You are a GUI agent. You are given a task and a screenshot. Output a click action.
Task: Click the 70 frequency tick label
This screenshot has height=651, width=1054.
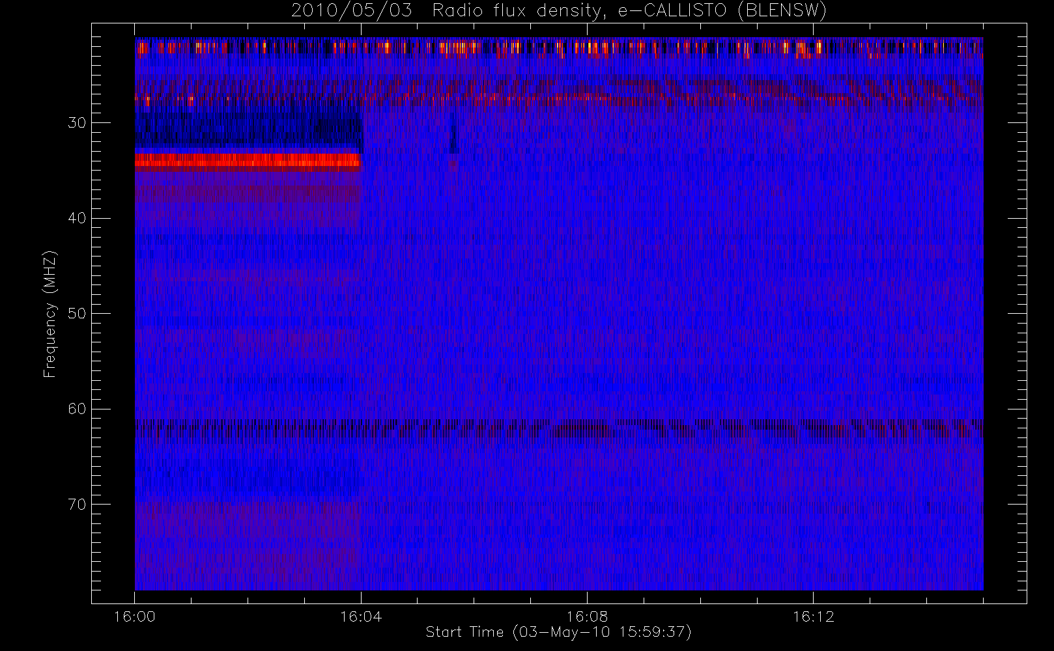(77, 505)
